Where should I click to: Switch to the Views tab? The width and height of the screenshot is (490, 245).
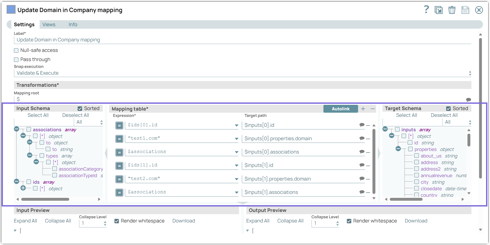(49, 24)
